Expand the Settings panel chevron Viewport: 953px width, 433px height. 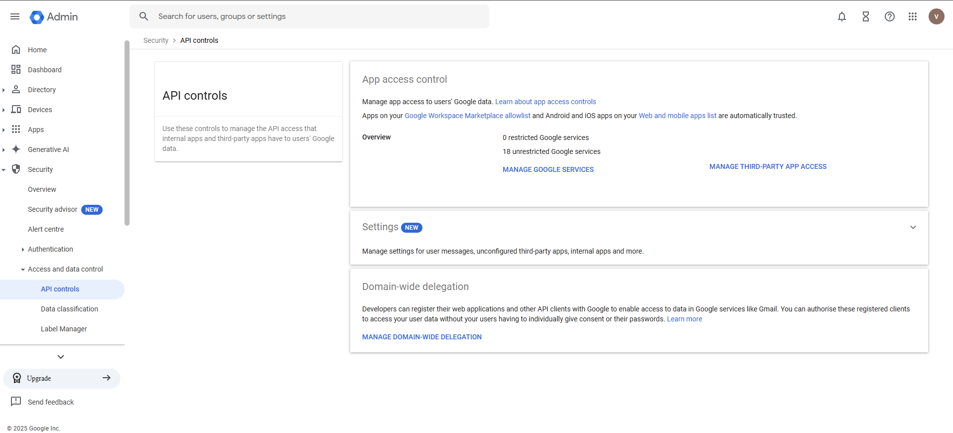tap(913, 227)
